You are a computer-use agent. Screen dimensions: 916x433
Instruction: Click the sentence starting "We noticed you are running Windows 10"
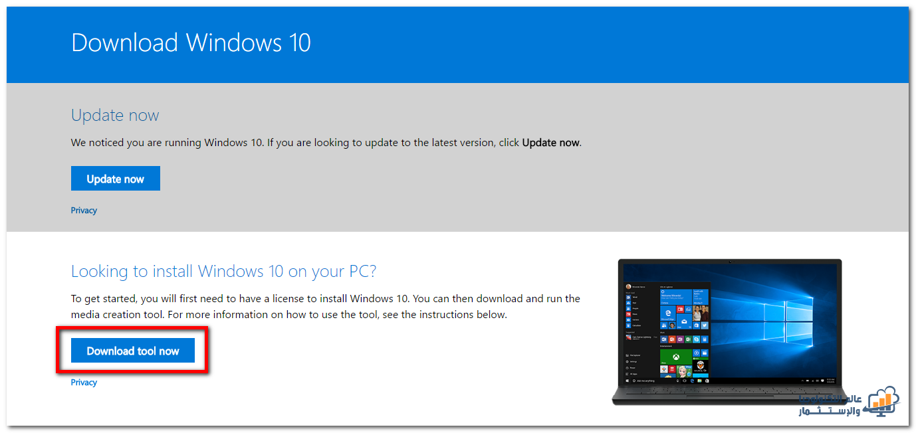326,143
